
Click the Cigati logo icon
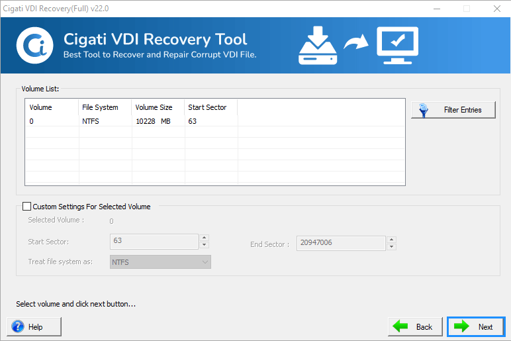(35, 45)
